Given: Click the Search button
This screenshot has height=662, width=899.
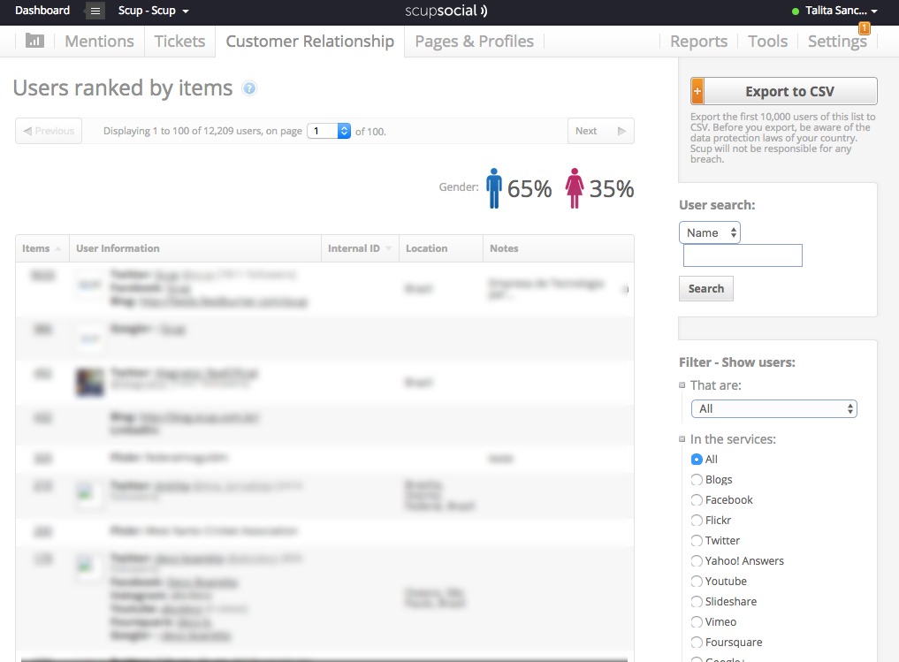Looking at the screenshot, I should click(x=705, y=288).
